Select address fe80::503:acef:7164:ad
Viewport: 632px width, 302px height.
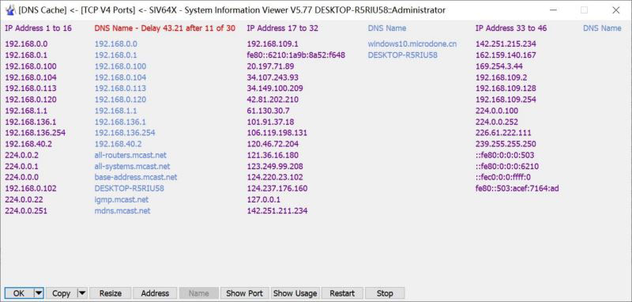coord(517,188)
